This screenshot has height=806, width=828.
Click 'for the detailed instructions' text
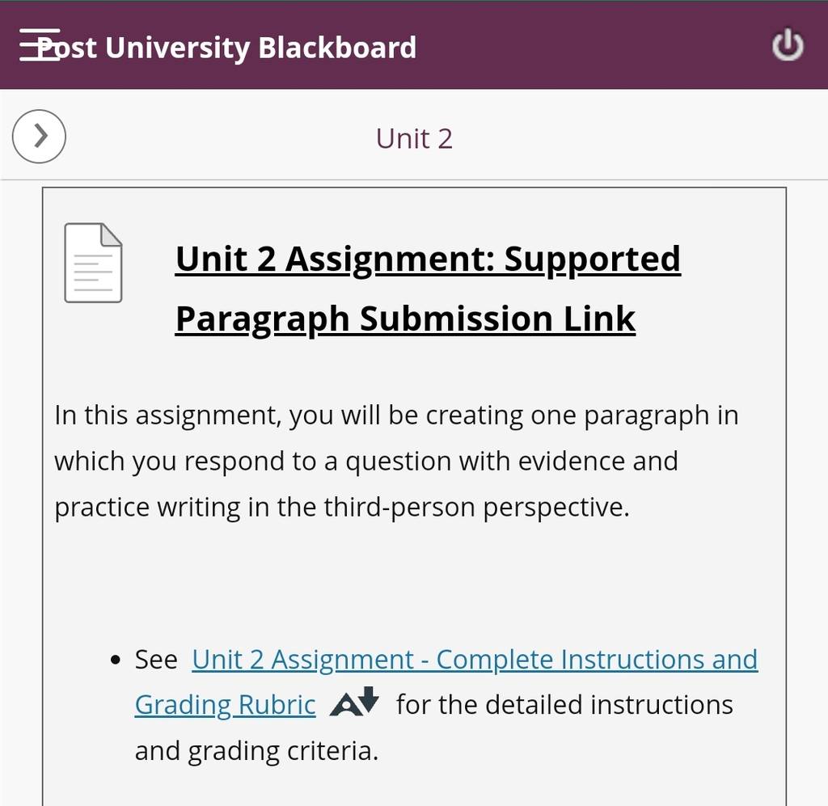coord(564,705)
